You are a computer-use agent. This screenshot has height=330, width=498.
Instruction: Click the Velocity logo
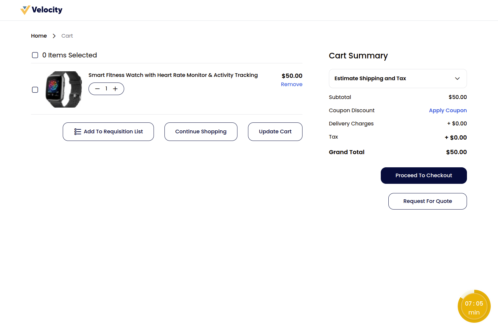[41, 10]
